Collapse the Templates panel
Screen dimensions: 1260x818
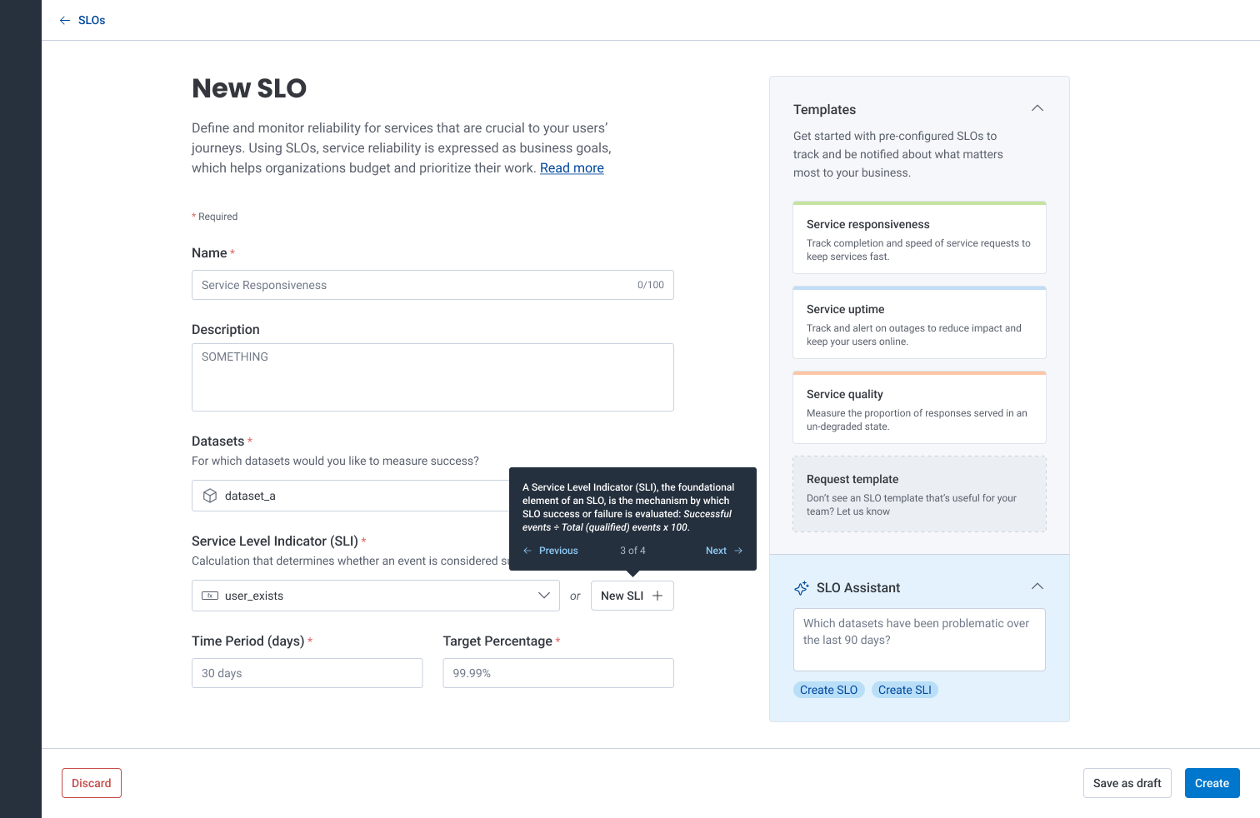pos(1037,108)
